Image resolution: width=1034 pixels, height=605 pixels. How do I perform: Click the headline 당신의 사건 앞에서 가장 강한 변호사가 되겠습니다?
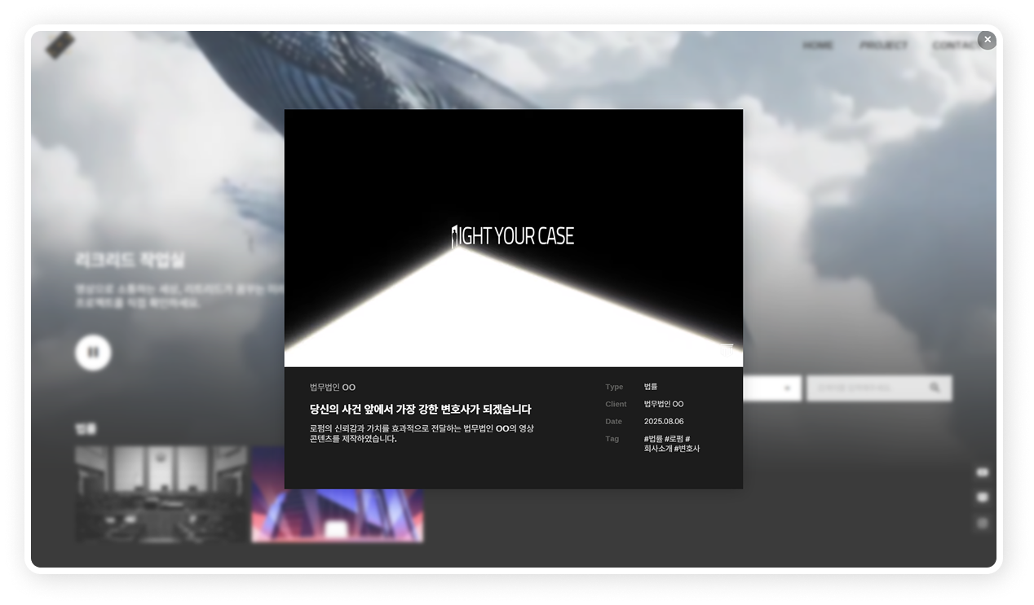point(420,410)
